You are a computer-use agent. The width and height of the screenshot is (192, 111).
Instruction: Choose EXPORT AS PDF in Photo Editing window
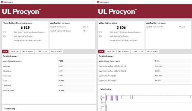click(x=42, y=51)
